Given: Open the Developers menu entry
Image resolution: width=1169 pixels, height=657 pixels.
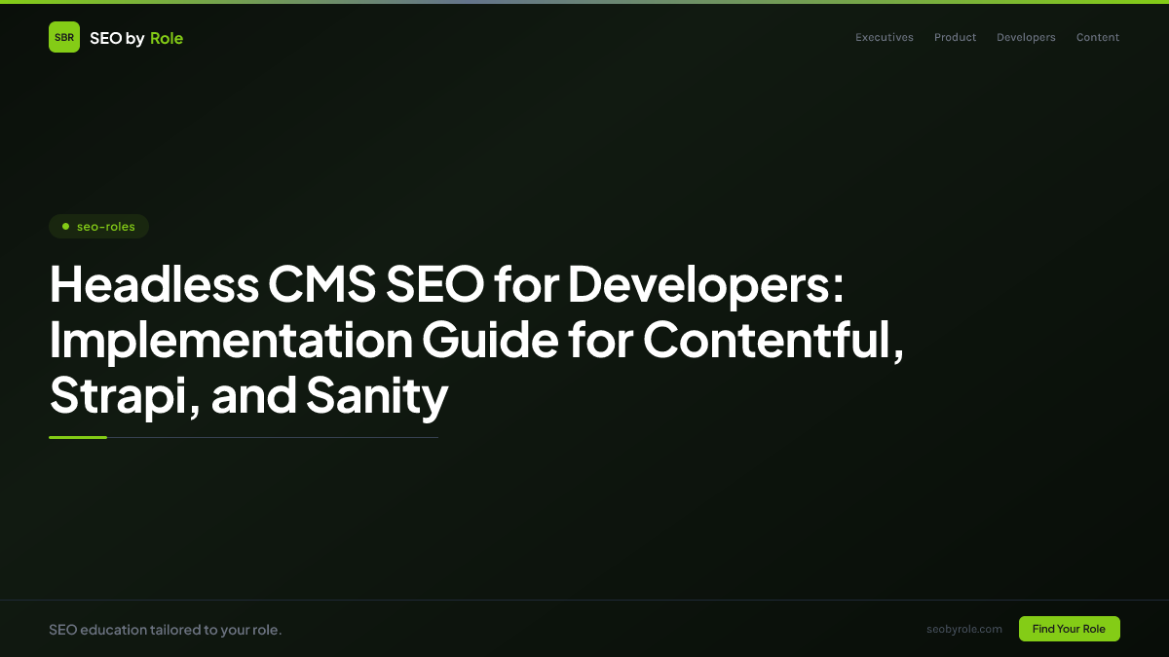Looking at the screenshot, I should point(1026,37).
